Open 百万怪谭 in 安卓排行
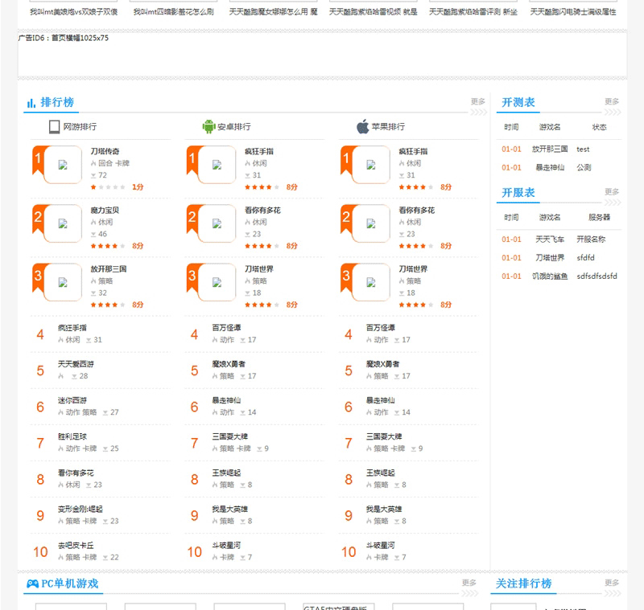644x610 pixels. click(227, 328)
